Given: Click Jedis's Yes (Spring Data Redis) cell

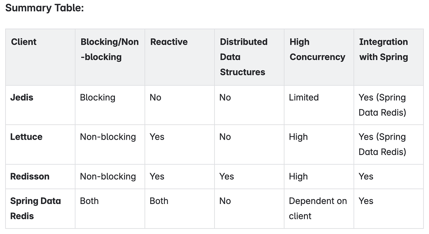Looking at the screenshot, I should pyautogui.click(x=382, y=105).
